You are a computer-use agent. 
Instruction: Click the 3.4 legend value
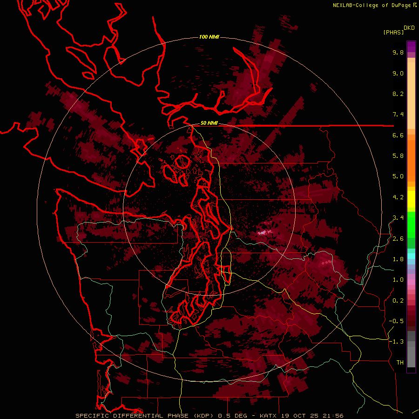[398, 218]
